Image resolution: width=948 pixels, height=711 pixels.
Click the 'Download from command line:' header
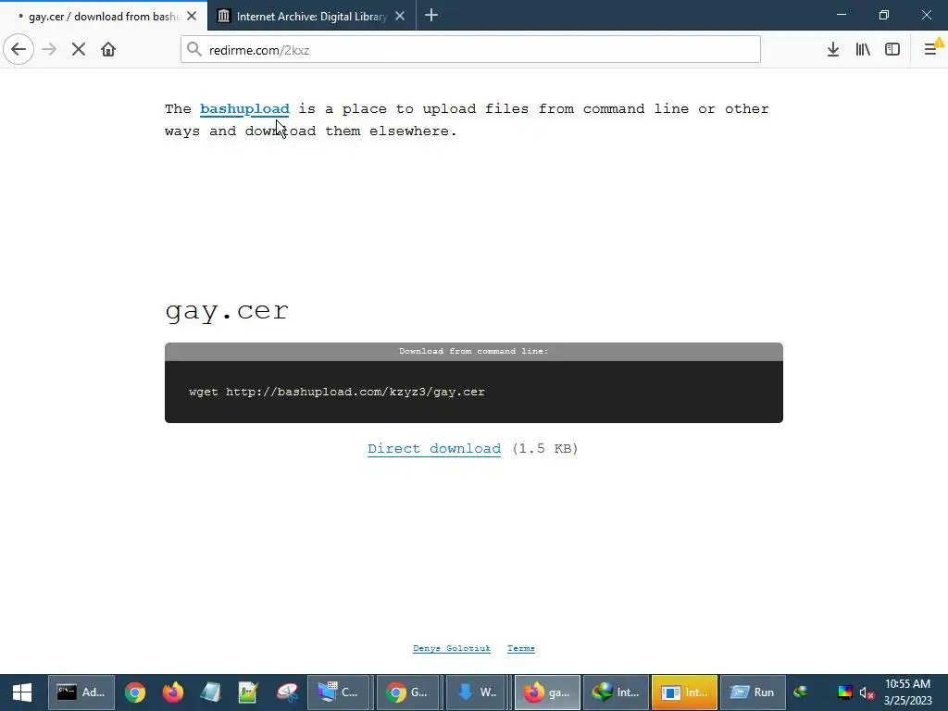[x=473, y=351]
